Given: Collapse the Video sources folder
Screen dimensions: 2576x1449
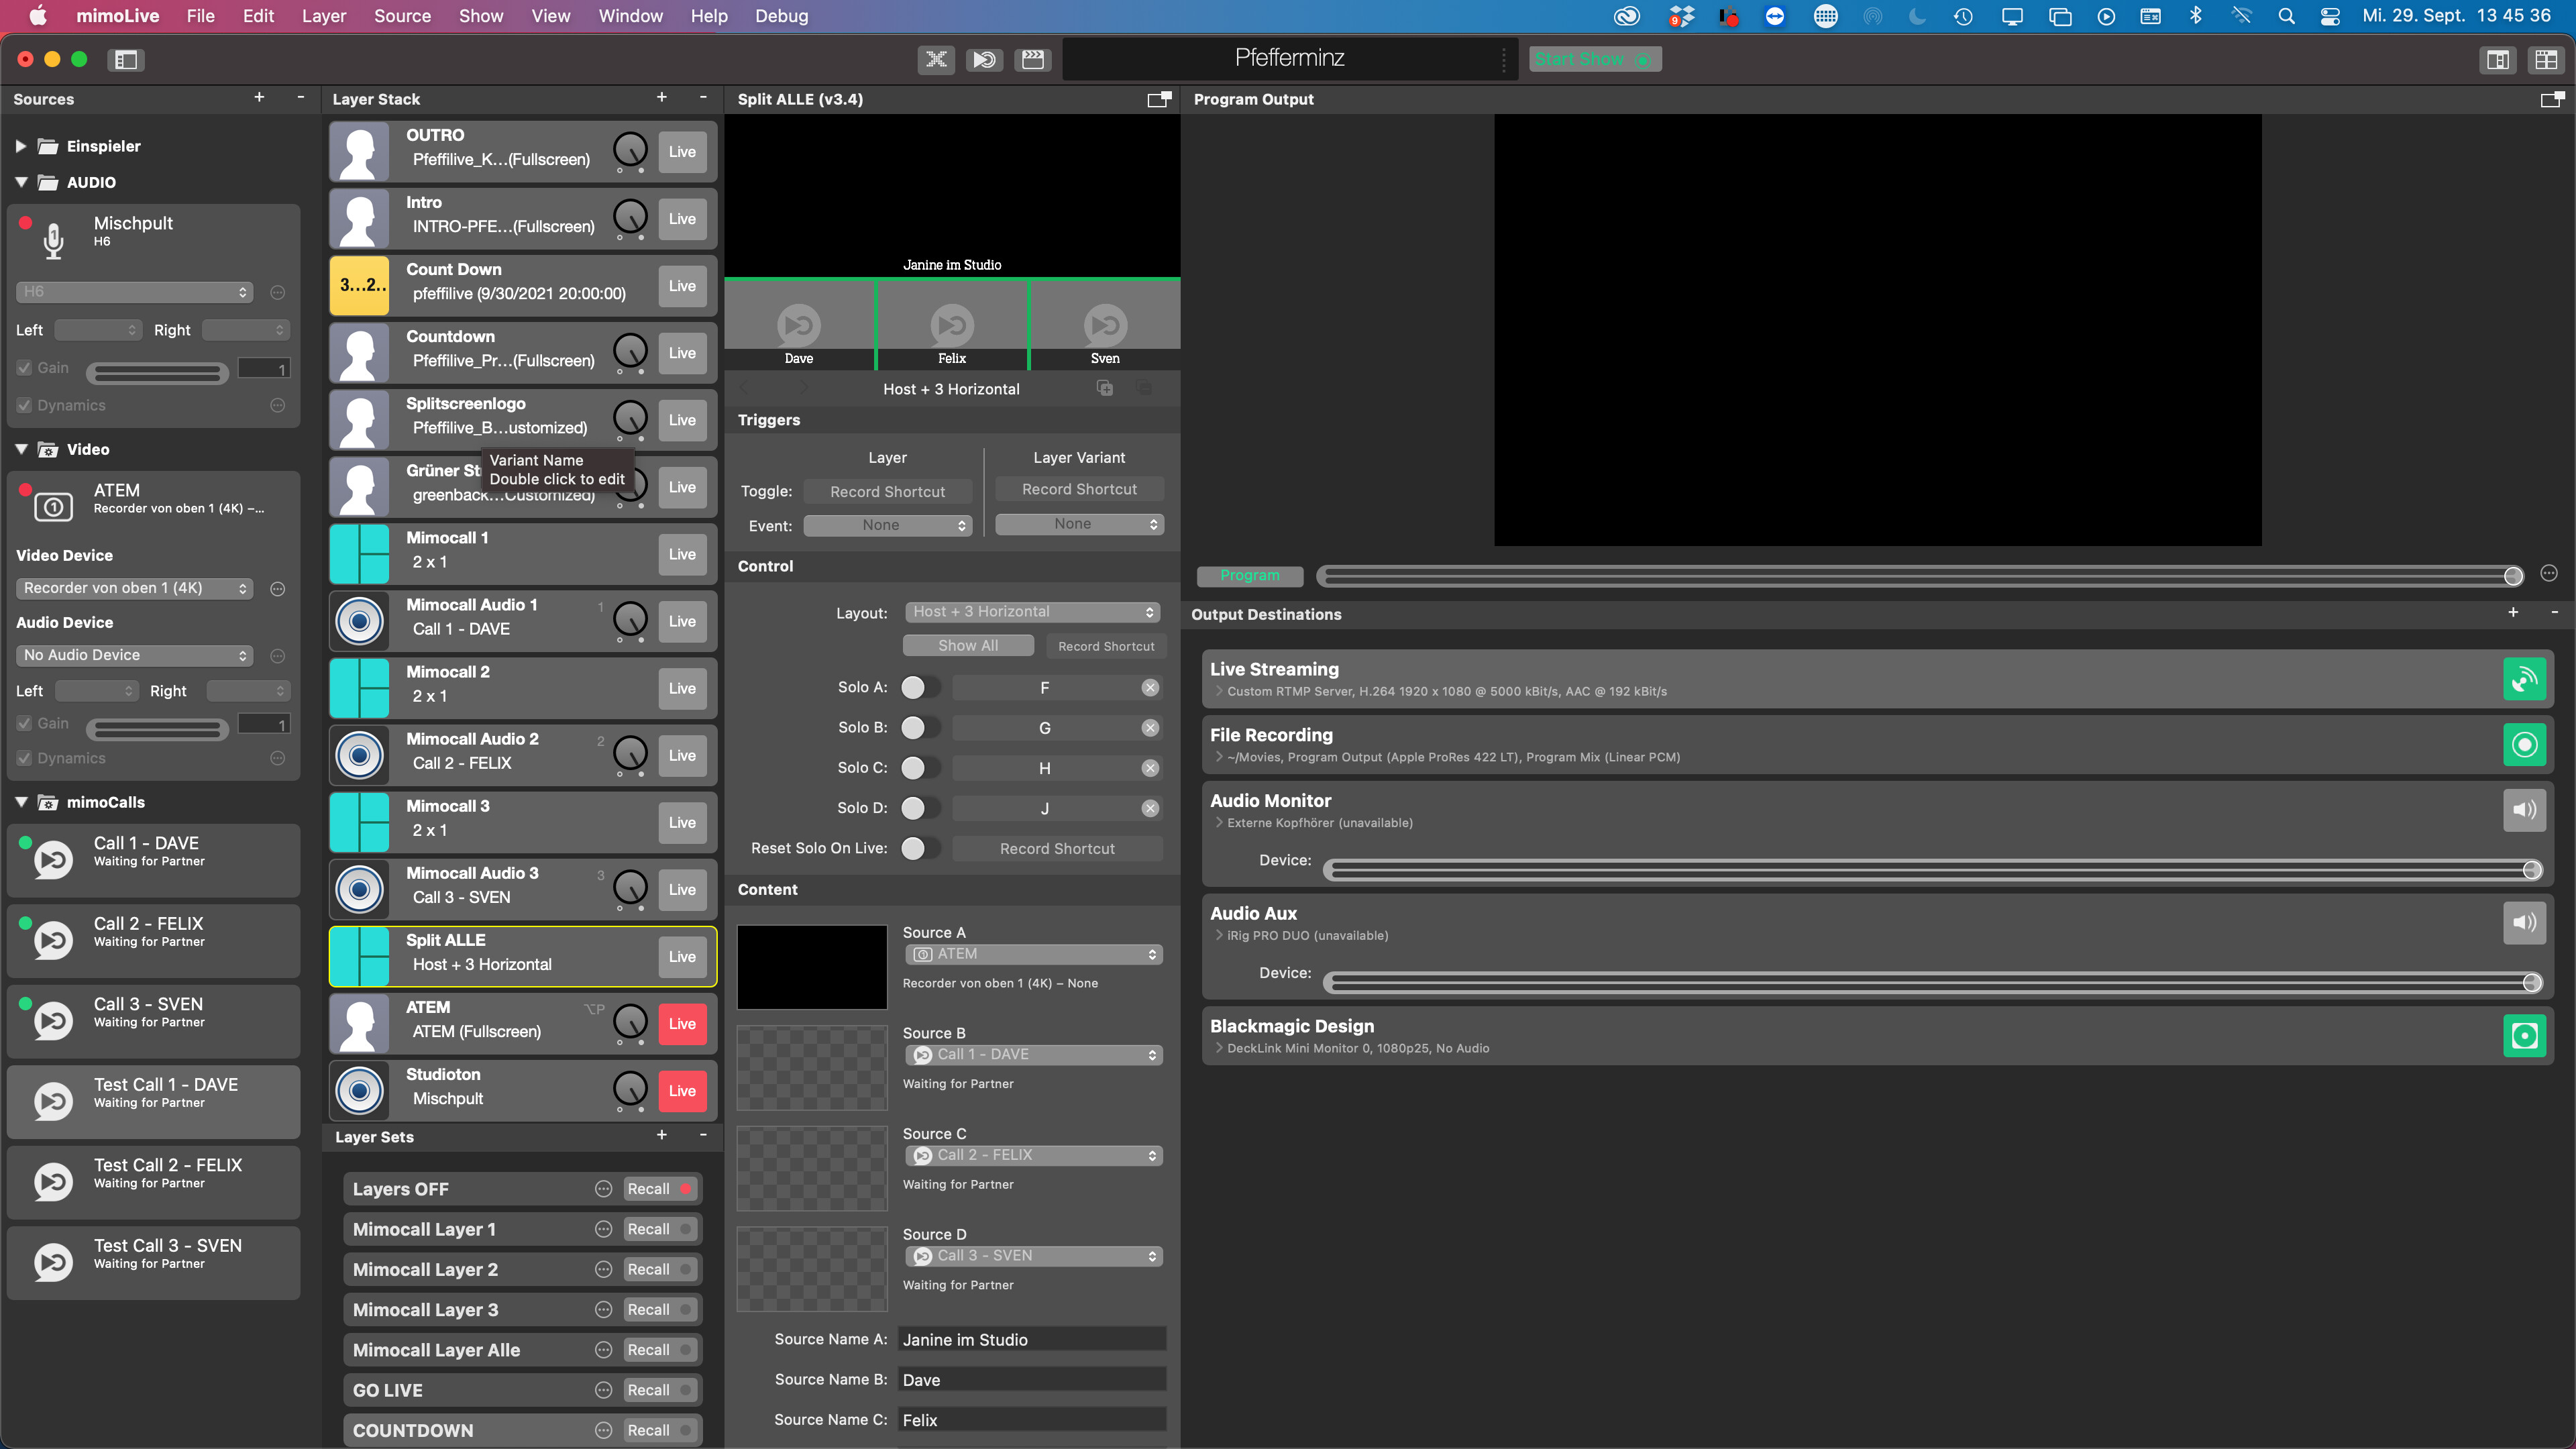Looking at the screenshot, I should pos(21,449).
